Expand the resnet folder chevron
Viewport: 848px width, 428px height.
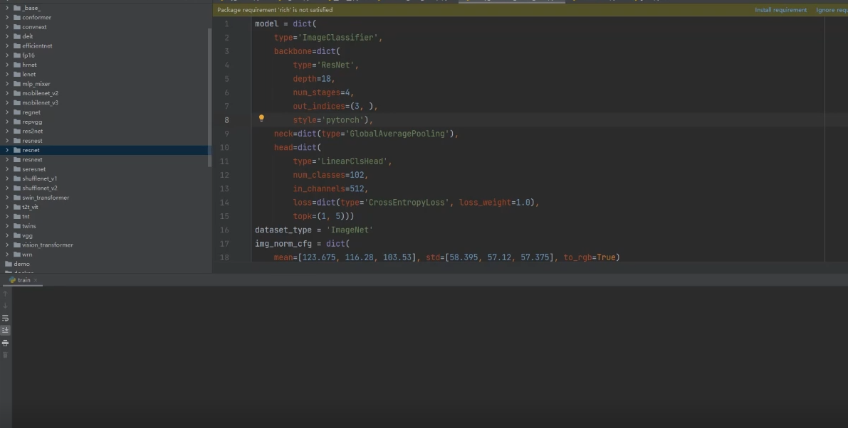point(7,150)
